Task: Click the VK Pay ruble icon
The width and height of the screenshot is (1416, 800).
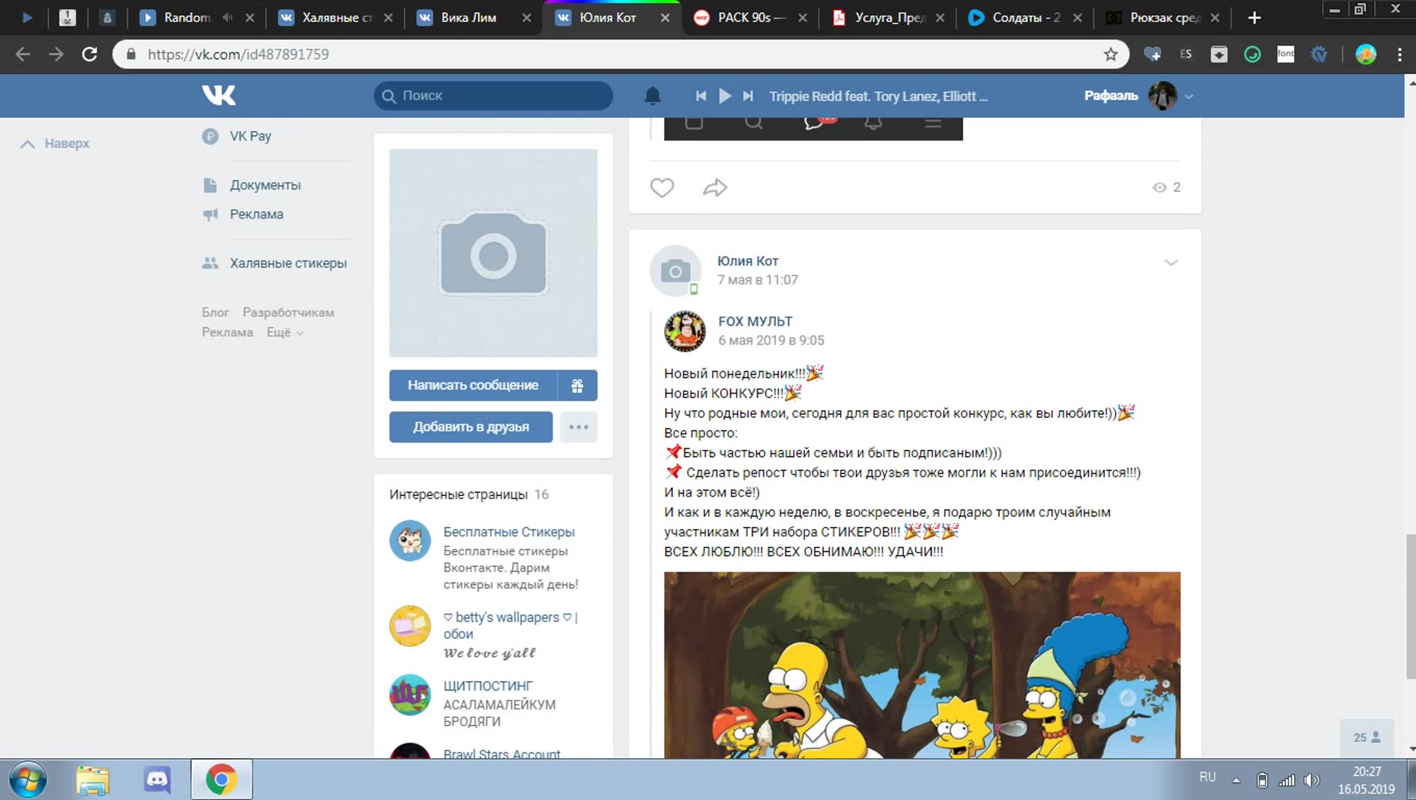Action: (x=210, y=136)
